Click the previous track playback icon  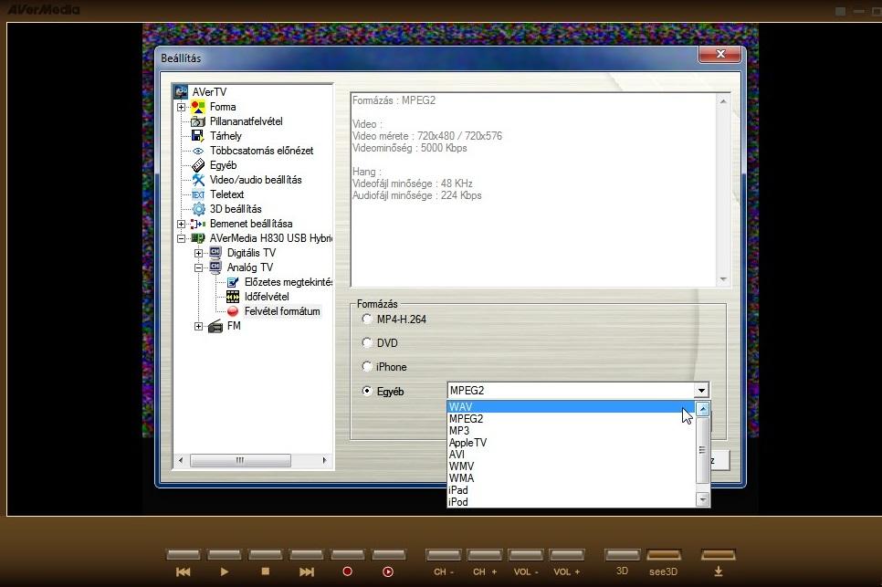183,571
